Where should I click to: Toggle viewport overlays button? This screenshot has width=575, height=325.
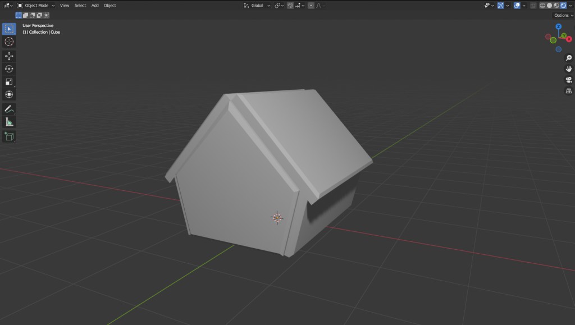[517, 6]
